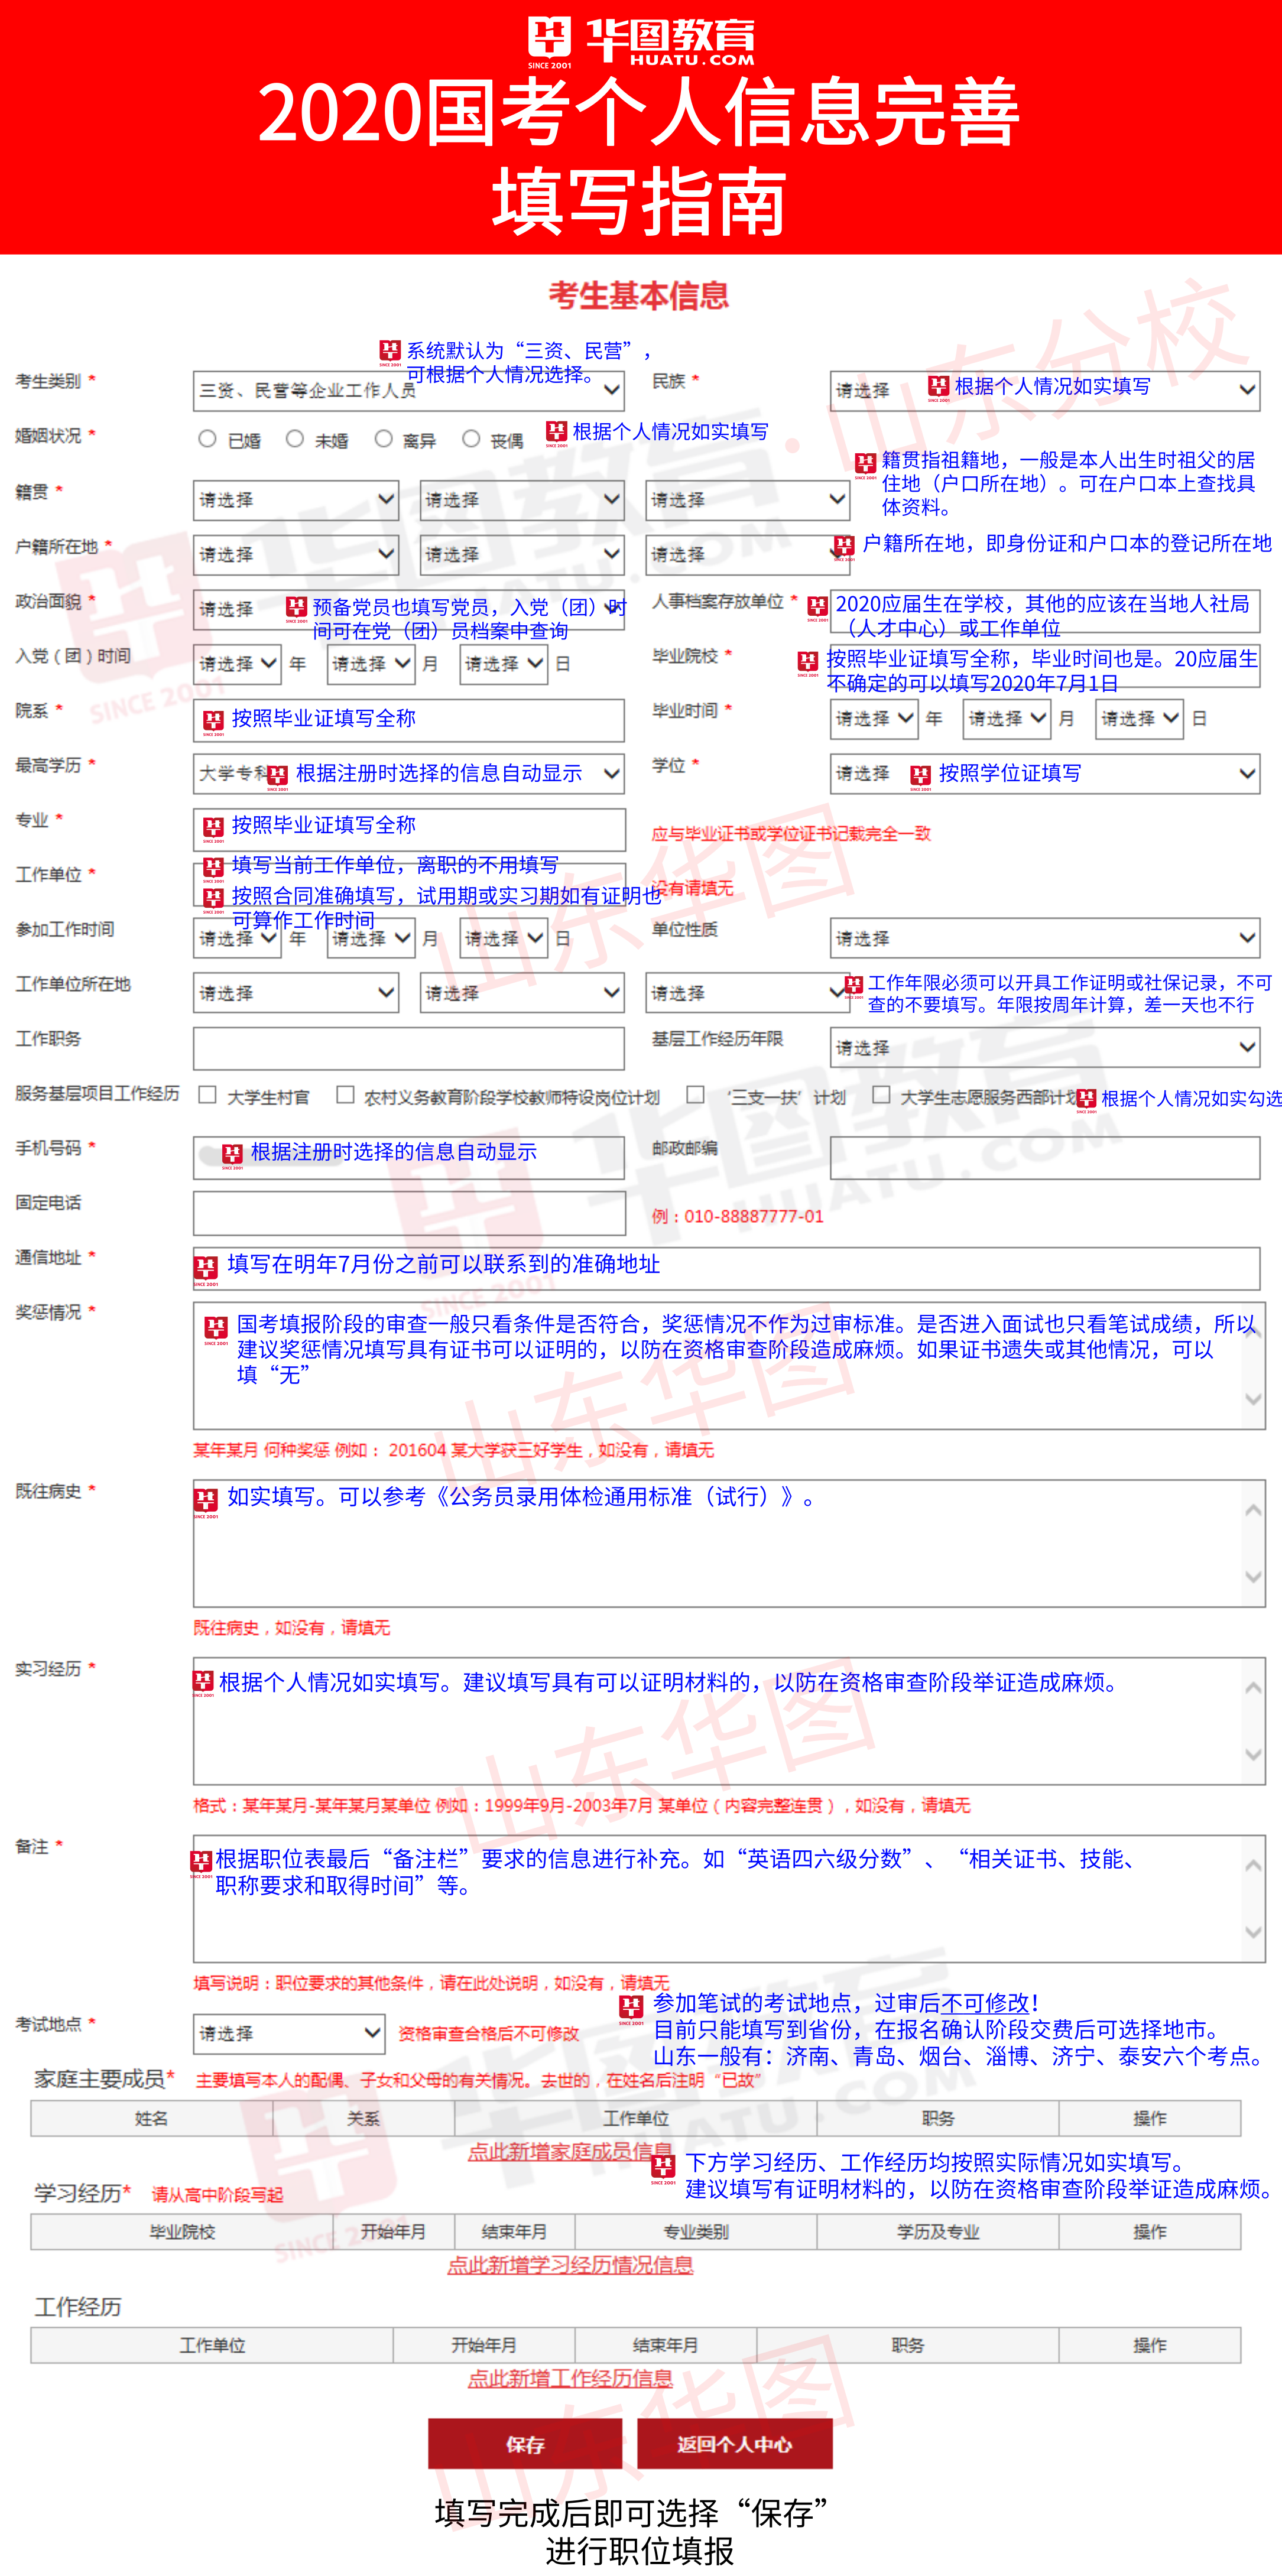
Task: Select the 已婚 marital status radio
Action: [207, 438]
